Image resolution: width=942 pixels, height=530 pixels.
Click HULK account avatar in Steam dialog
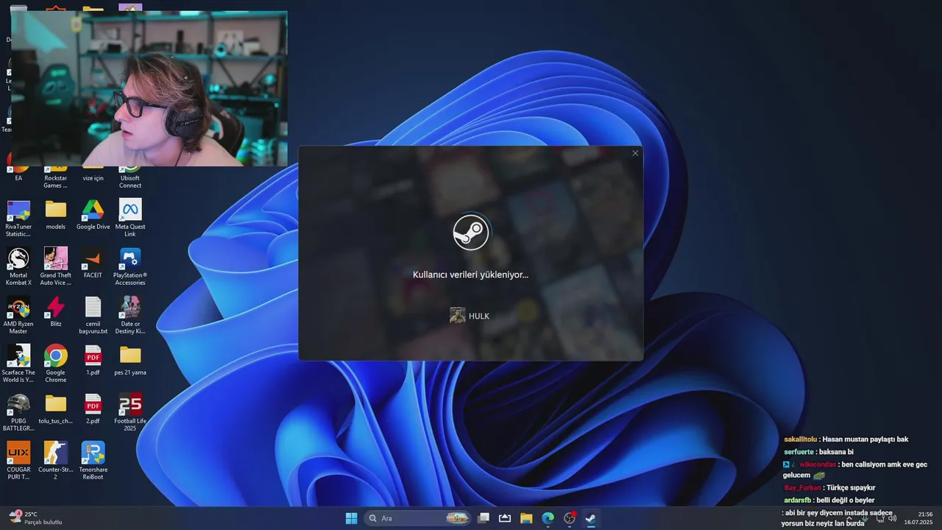(x=458, y=316)
